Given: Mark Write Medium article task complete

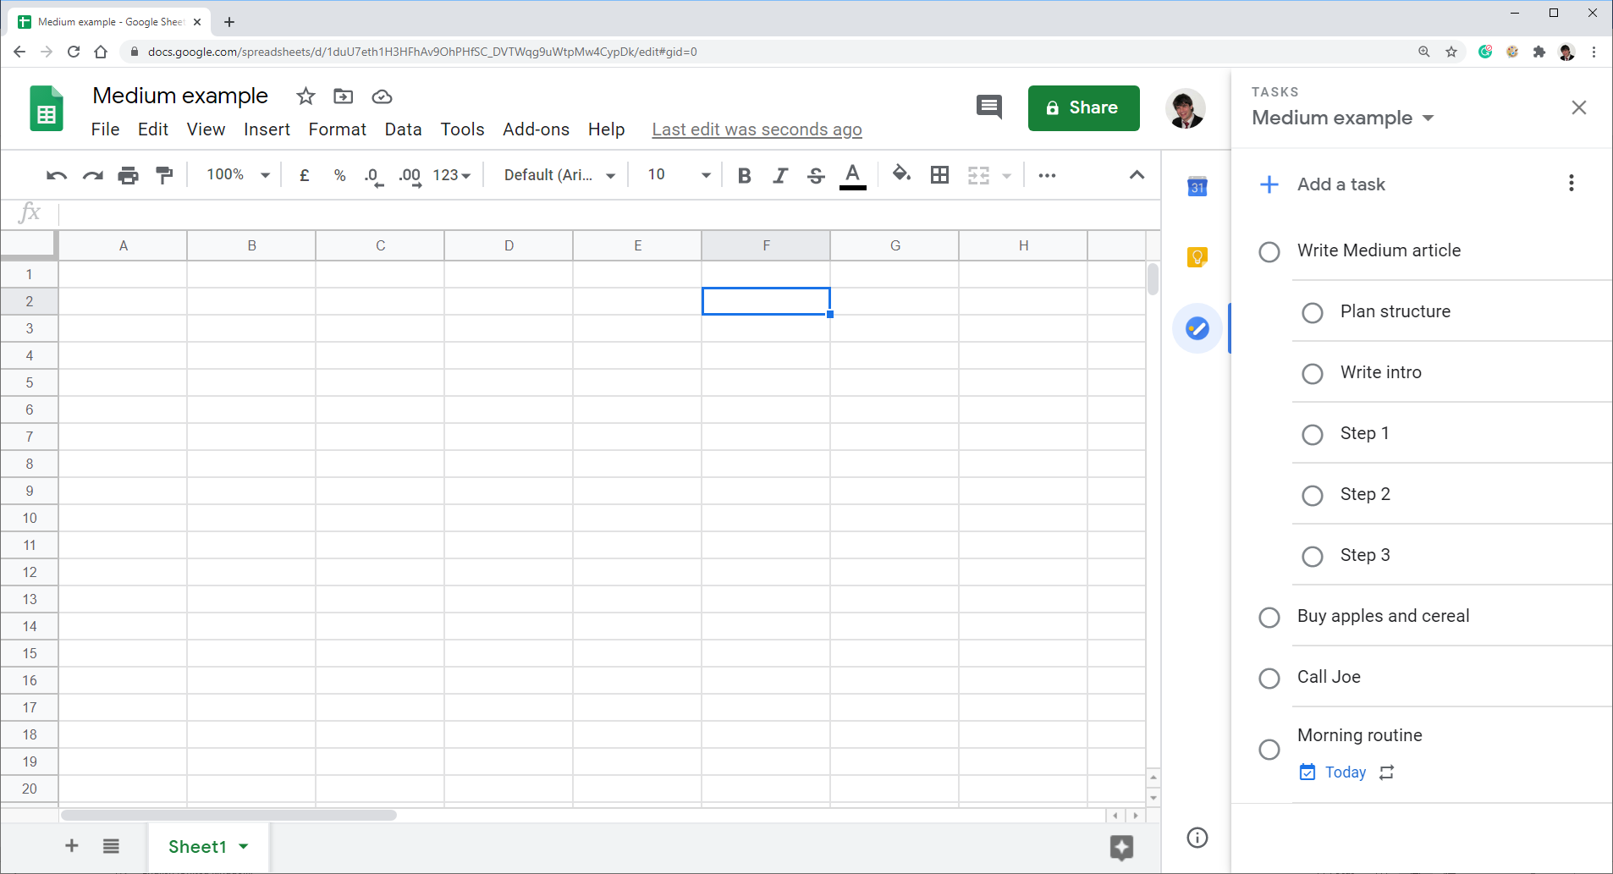Looking at the screenshot, I should [x=1269, y=252].
